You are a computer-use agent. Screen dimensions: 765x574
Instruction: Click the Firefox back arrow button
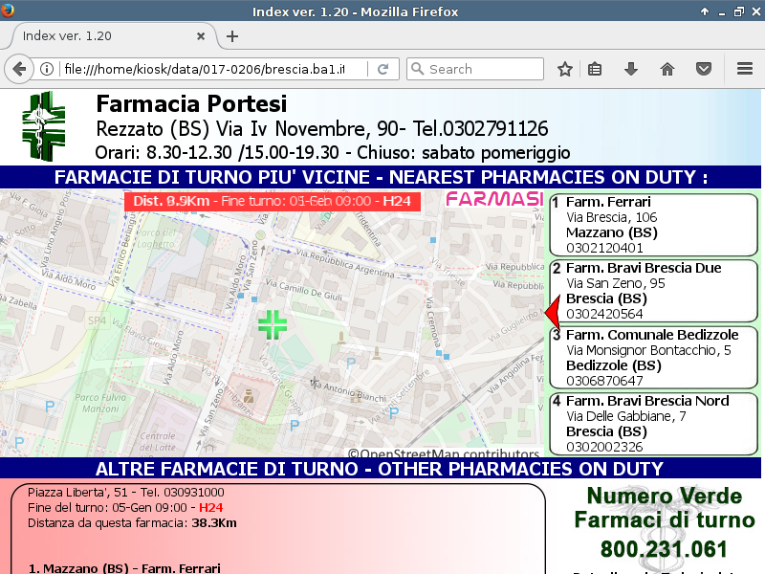pos(19,69)
